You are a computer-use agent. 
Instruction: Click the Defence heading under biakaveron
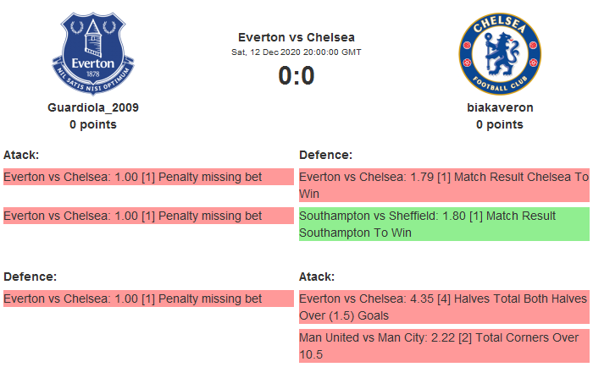click(x=326, y=155)
